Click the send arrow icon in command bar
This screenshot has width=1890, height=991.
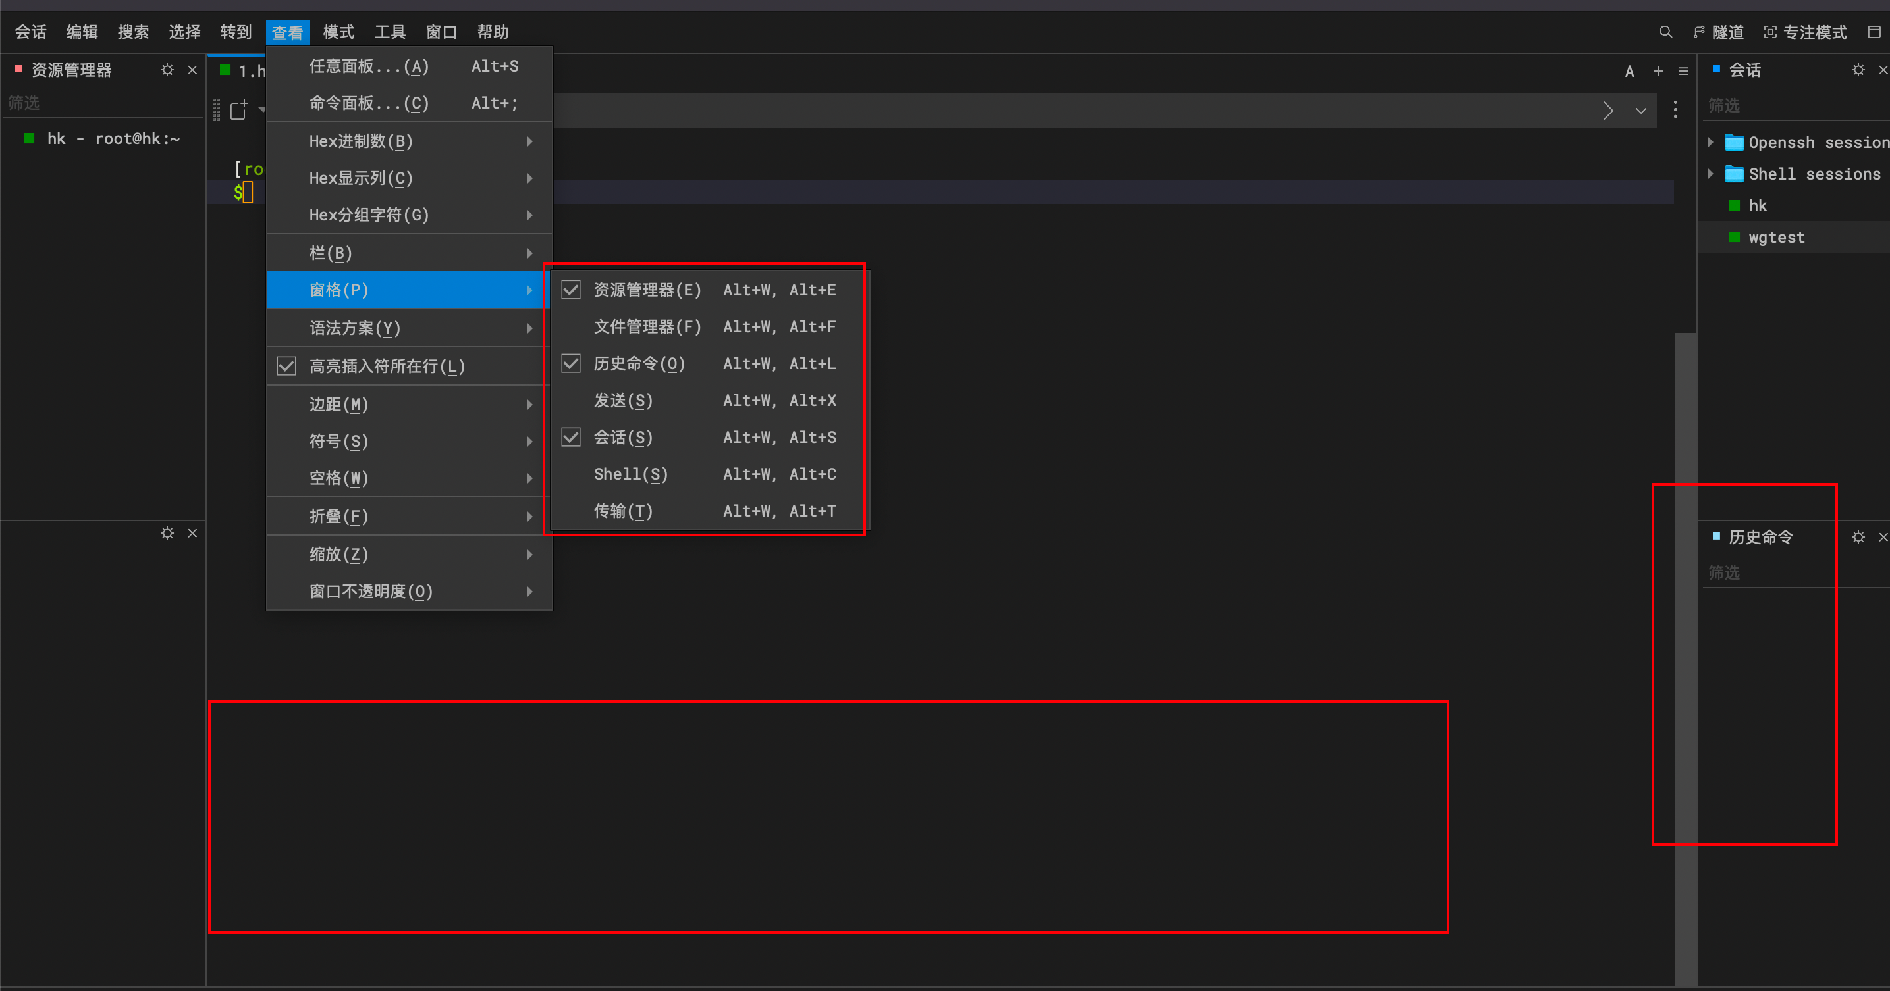(1608, 111)
